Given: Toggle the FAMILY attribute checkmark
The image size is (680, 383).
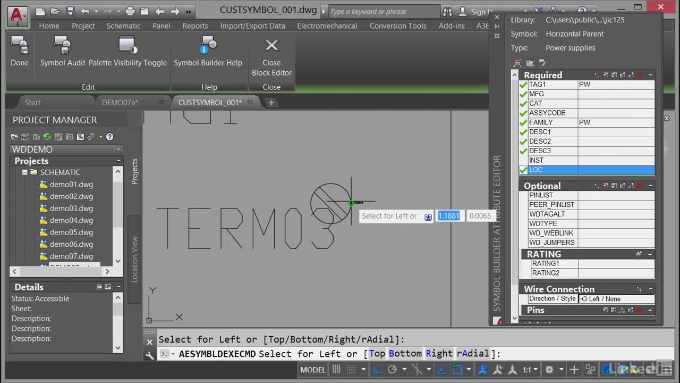Looking at the screenshot, I should pyautogui.click(x=523, y=122).
